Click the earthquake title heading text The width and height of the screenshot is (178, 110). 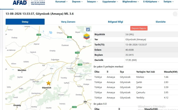[39, 14]
